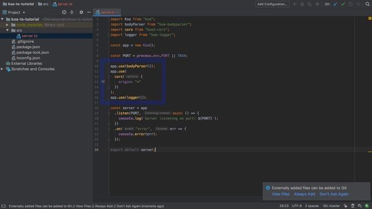Click tool window toggle icon in status bar corner
The image size is (372, 209).
(3, 206)
